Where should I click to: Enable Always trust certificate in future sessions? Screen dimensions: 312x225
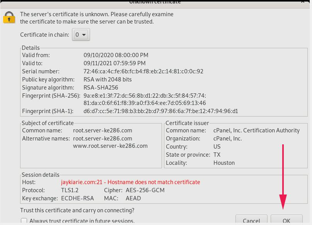pos(24,221)
